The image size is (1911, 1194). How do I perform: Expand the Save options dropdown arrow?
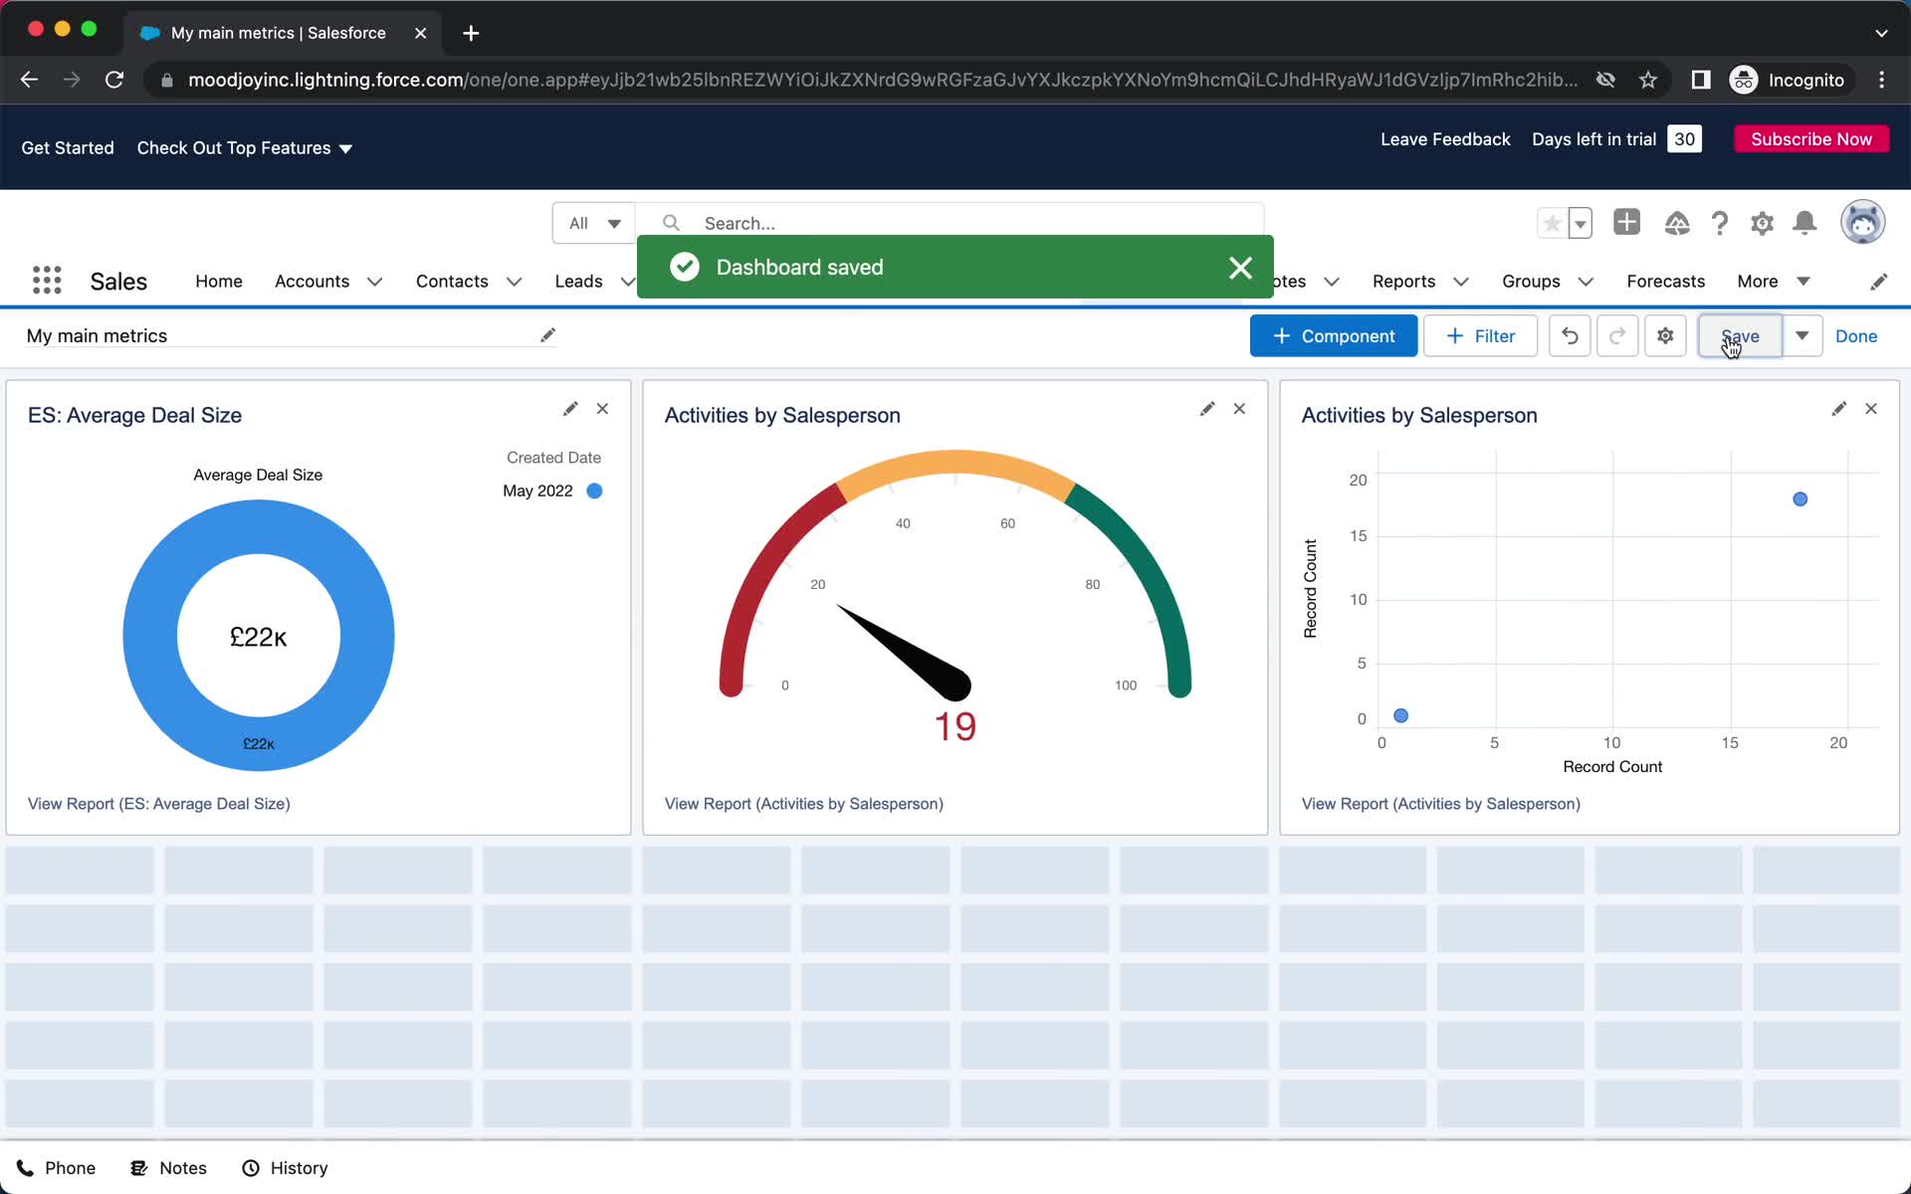(x=1802, y=336)
